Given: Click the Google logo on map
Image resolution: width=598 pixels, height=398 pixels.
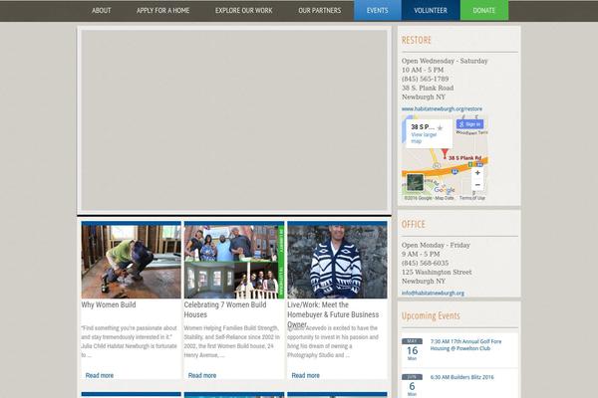Looking at the screenshot, I should click(x=445, y=189).
